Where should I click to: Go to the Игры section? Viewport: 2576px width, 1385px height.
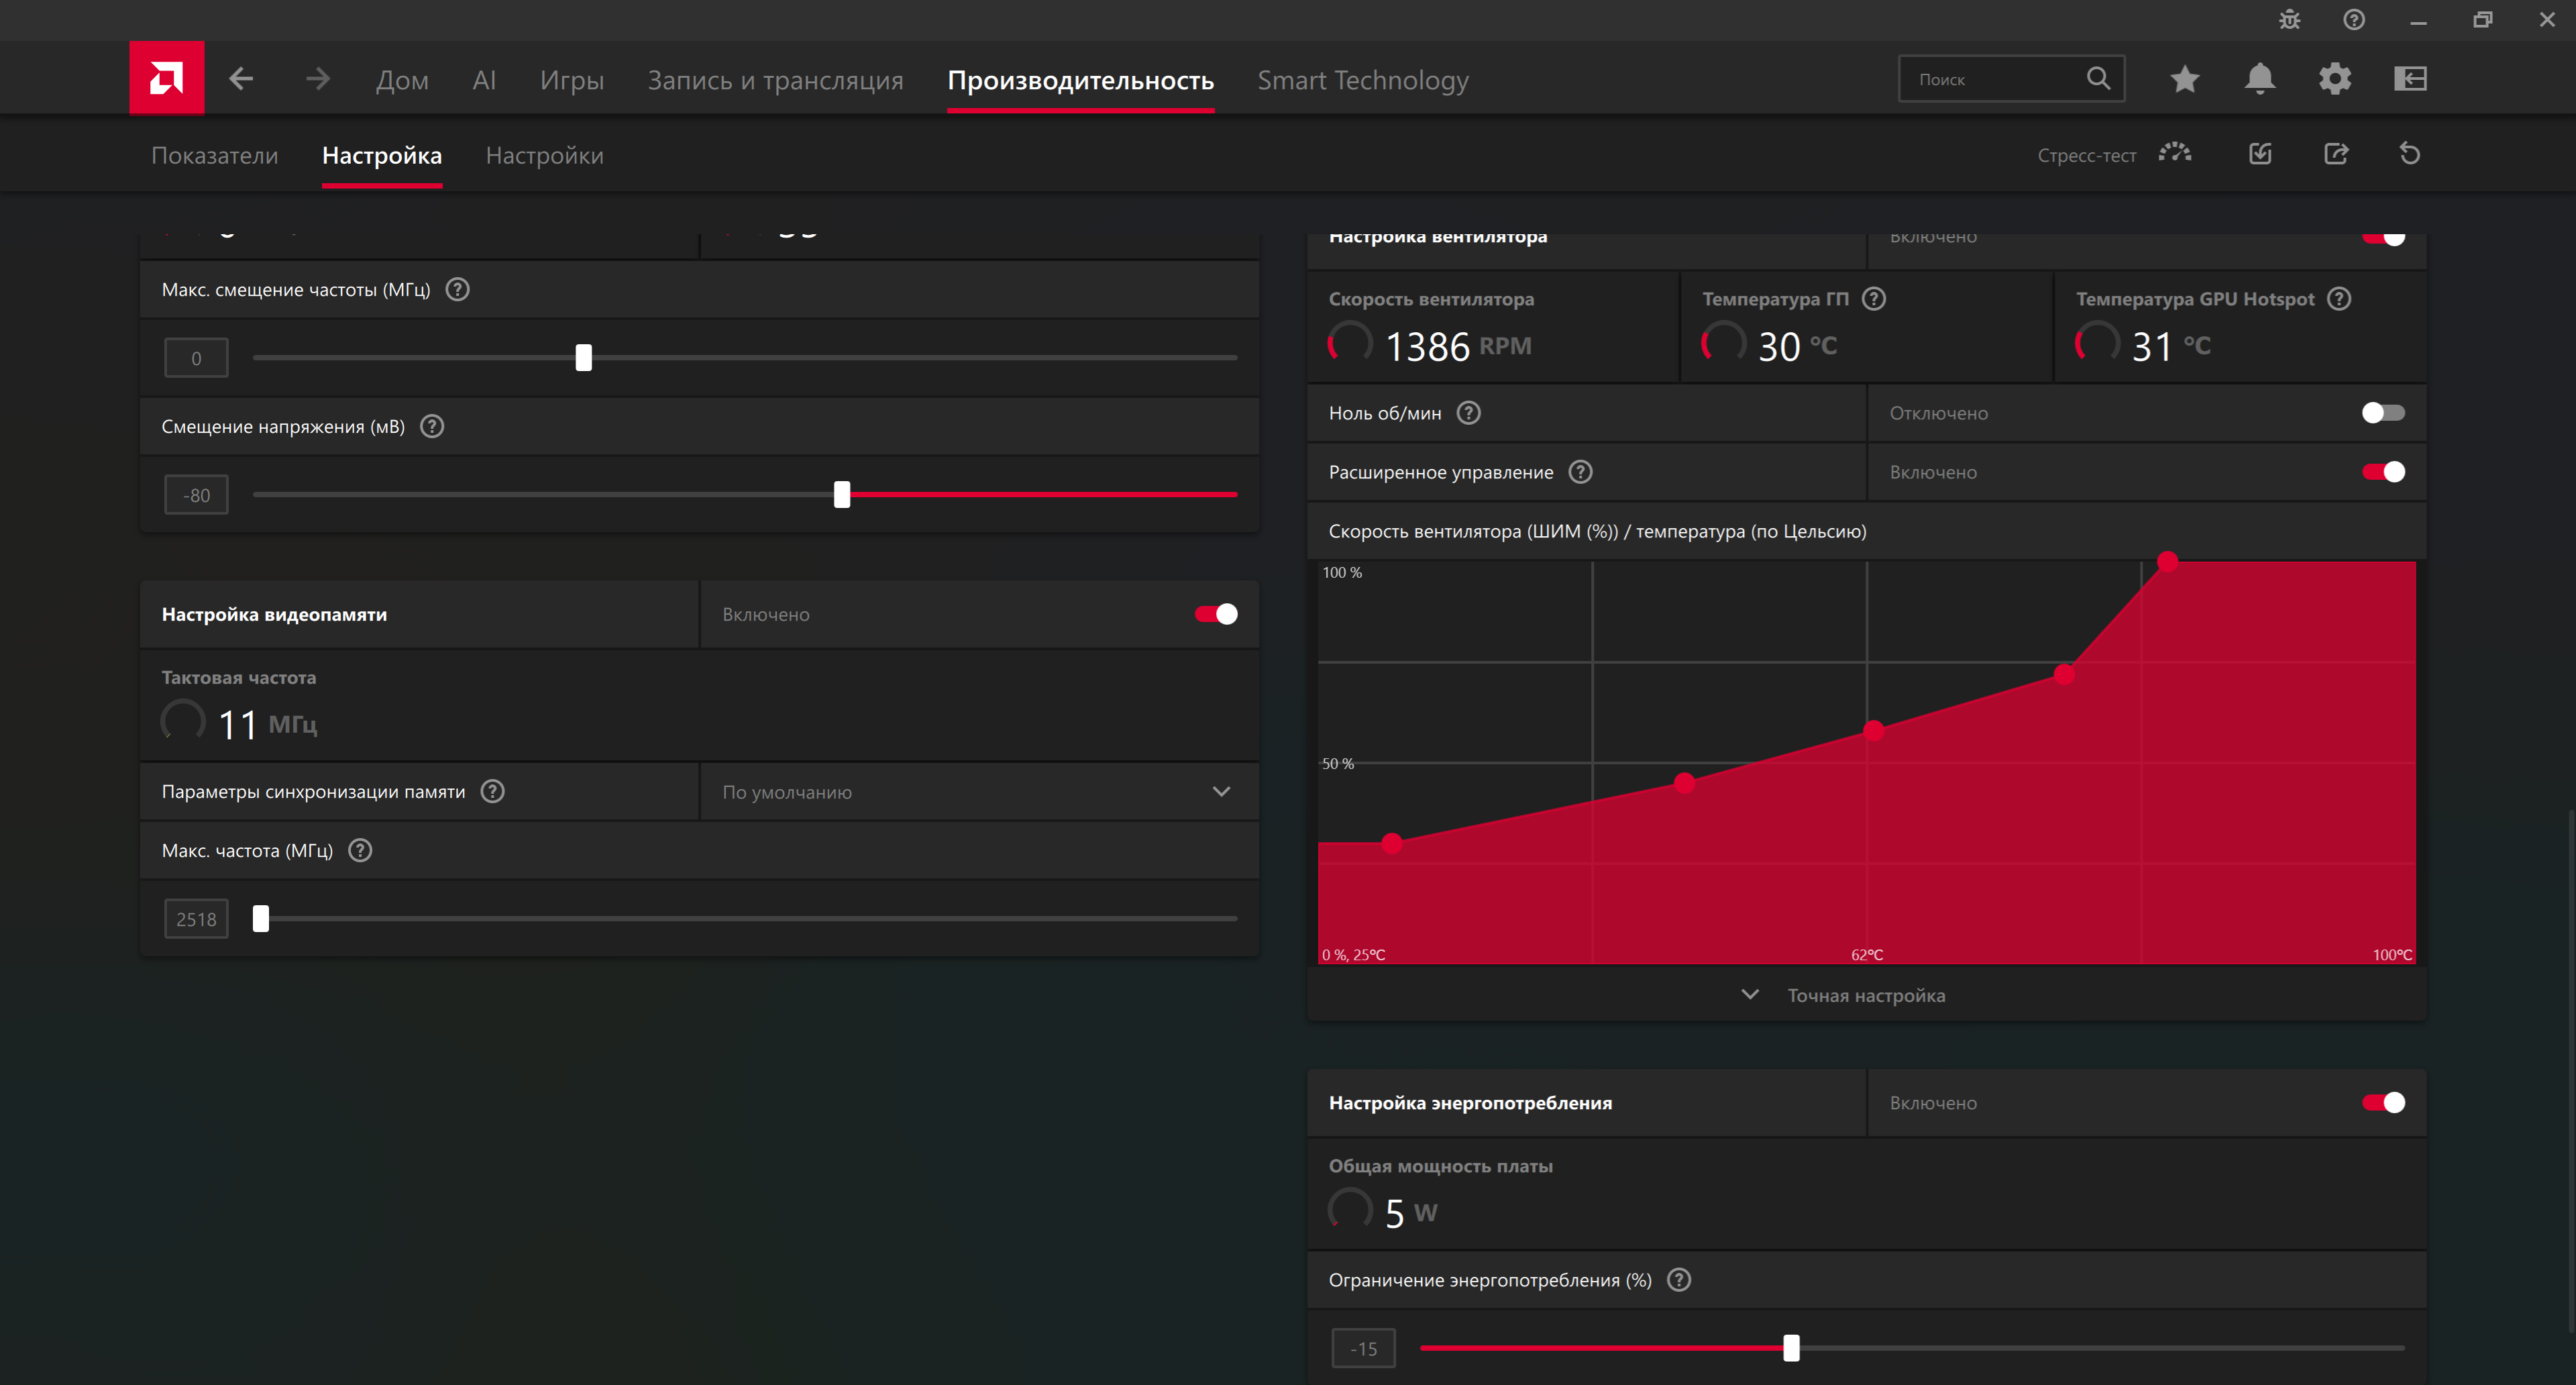pyautogui.click(x=571, y=80)
